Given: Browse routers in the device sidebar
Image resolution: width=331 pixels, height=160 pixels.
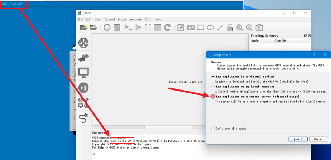Looking at the screenshot, I should pos(83,43).
